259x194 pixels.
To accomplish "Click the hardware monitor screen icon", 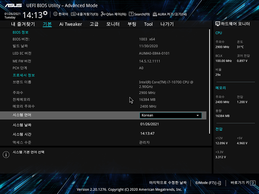I will point(218,24).
